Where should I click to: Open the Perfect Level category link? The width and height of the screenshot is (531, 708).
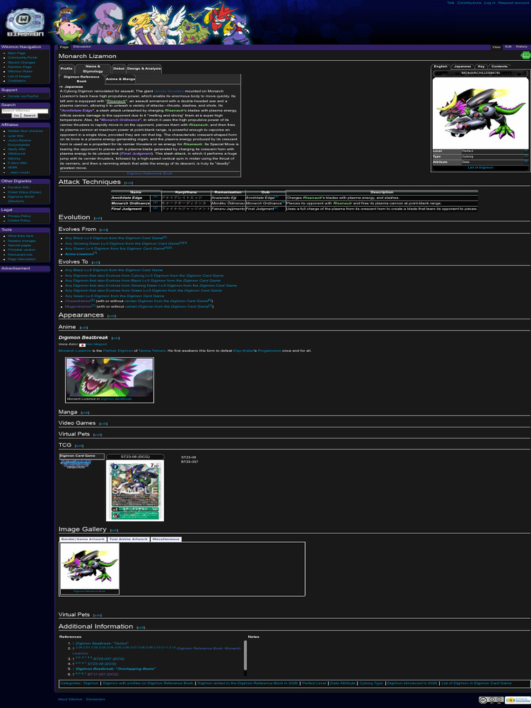coord(314,683)
